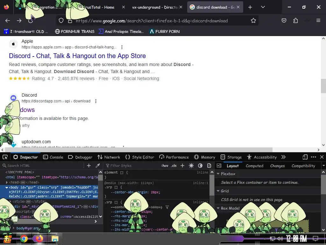Highlight elements matching element selector
326x245 pixels.
pos(122,173)
